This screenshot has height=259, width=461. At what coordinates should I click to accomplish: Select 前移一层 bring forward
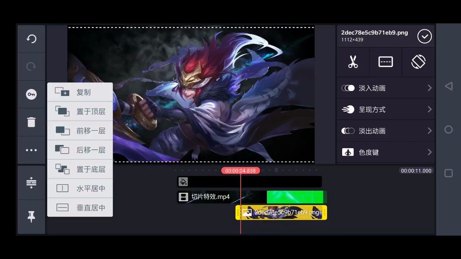(x=80, y=131)
